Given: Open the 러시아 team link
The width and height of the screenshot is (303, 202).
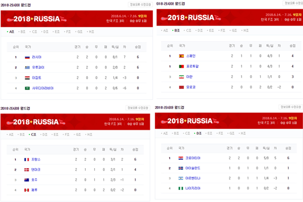Looking at the screenshot, I should (37, 57).
